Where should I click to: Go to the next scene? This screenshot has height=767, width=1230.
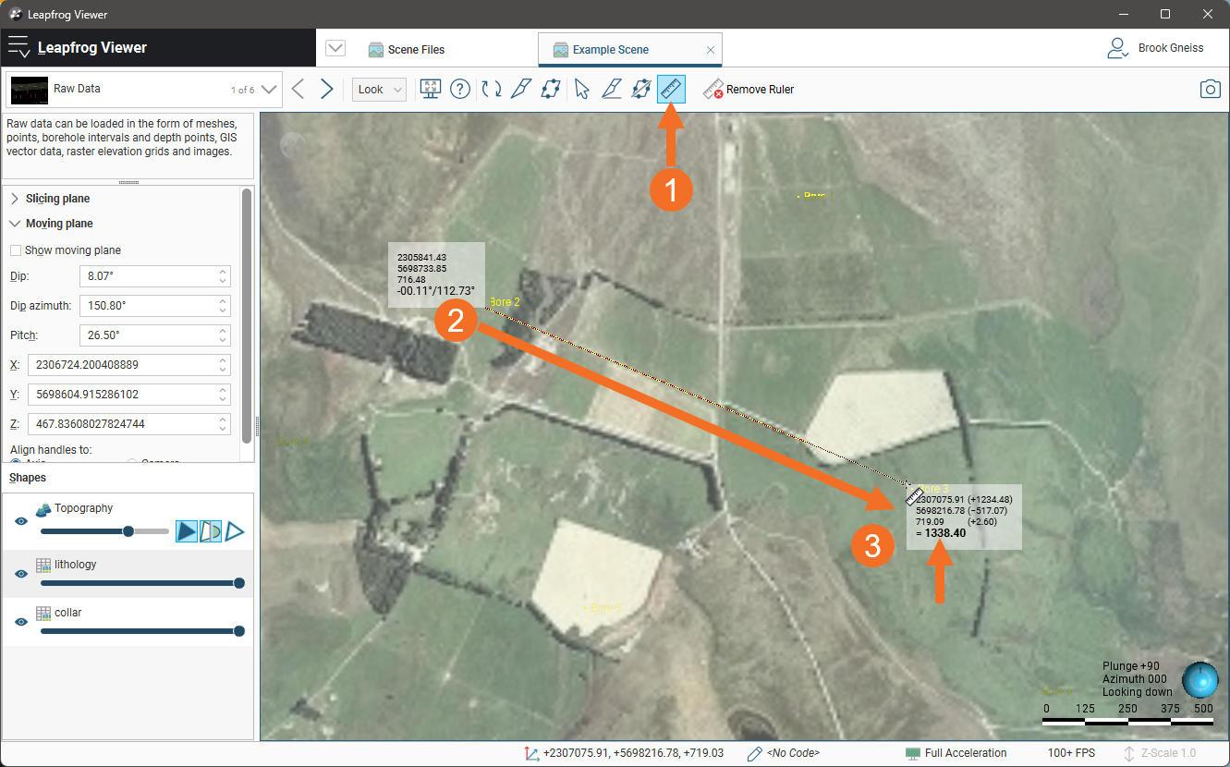click(x=326, y=89)
